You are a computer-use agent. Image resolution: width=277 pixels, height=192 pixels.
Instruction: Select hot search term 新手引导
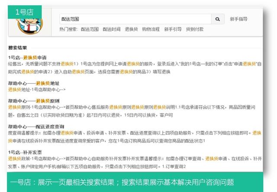(x=173, y=29)
